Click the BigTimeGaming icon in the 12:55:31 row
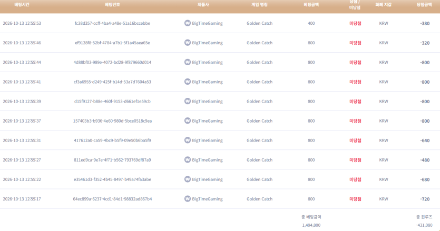440x231 pixels. [188, 140]
